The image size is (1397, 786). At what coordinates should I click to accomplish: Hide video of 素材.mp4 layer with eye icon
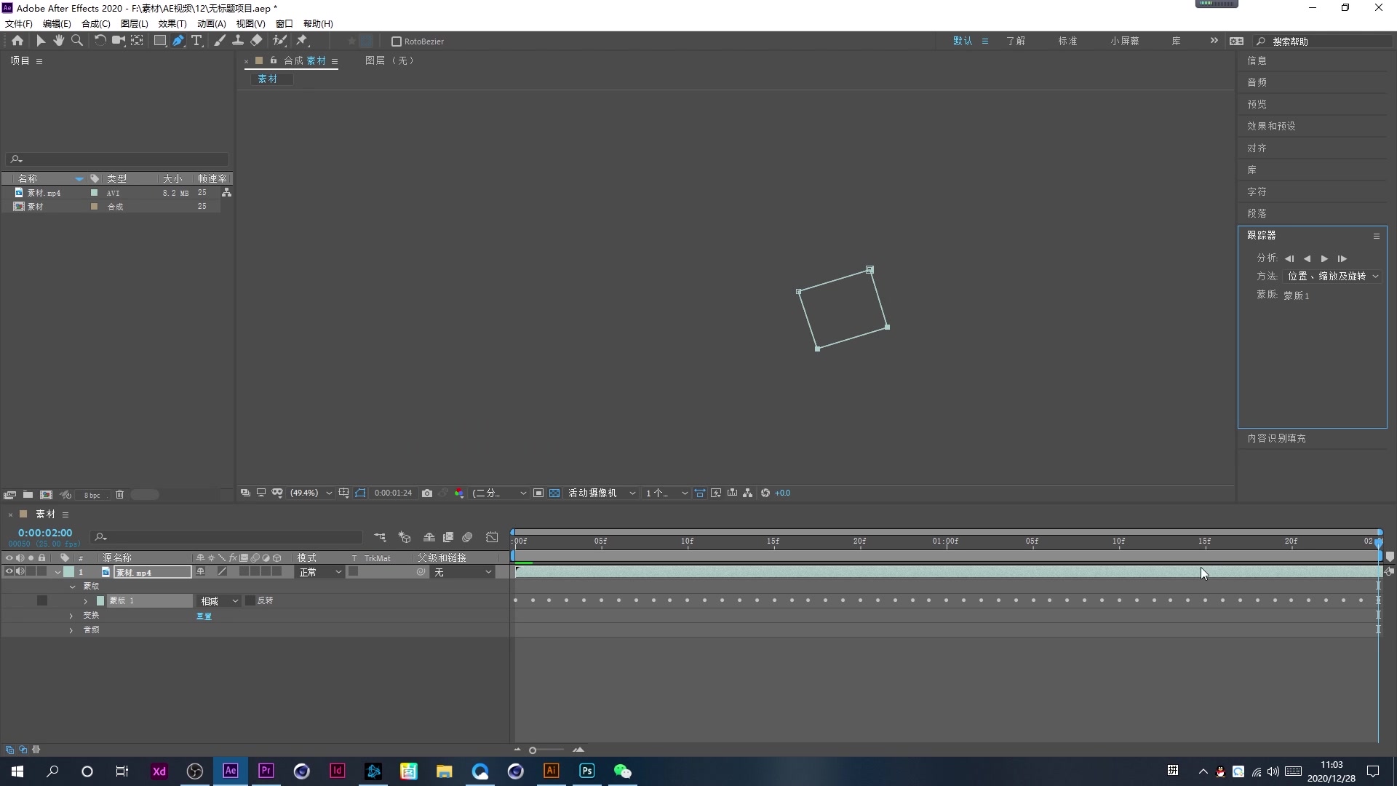coord(9,572)
